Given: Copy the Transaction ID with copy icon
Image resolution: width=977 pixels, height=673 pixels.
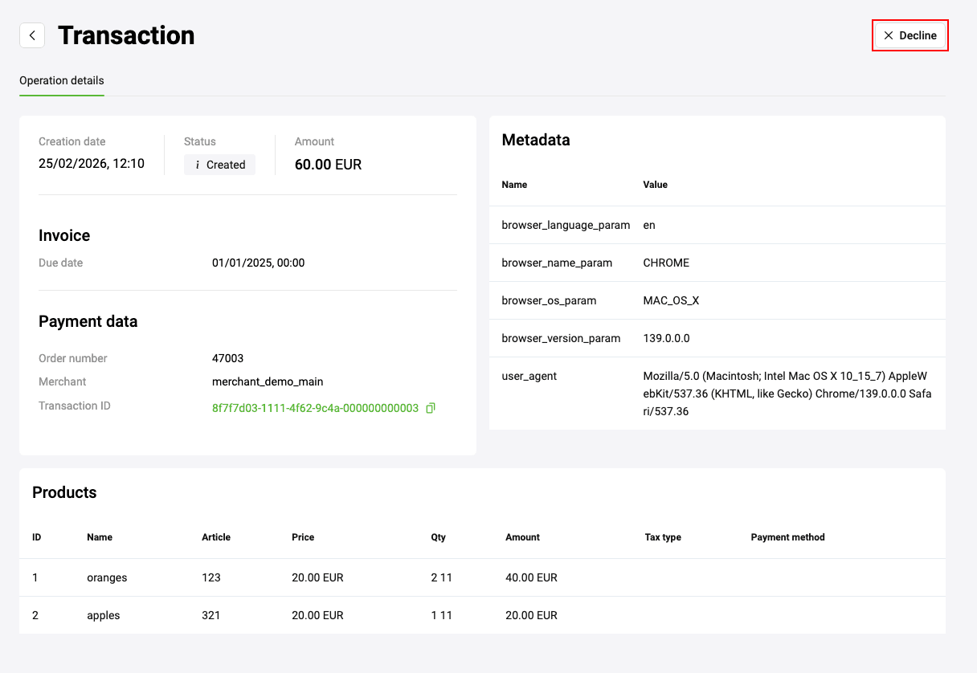Looking at the screenshot, I should coord(431,408).
